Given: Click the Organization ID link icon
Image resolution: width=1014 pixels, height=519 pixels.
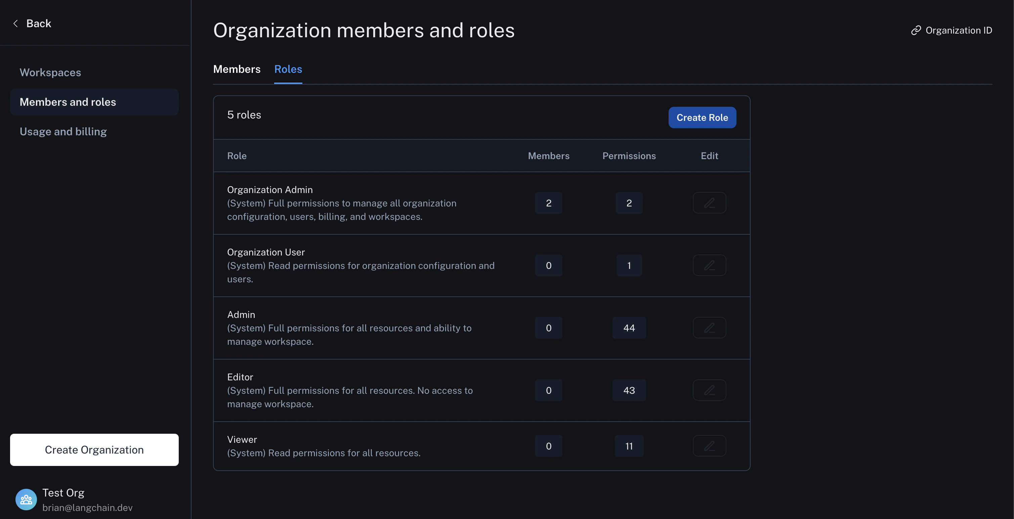Looking at the screenshot, I should click(916, 30).
